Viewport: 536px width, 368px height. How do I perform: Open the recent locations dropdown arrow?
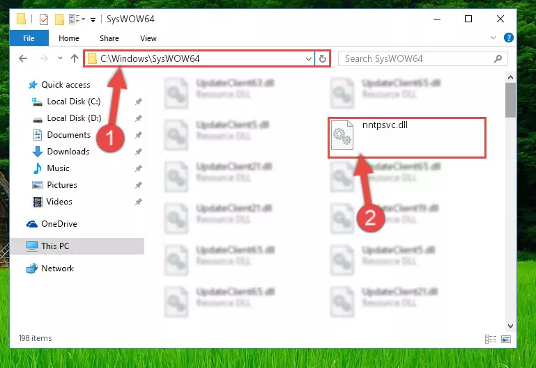point(60,58)
